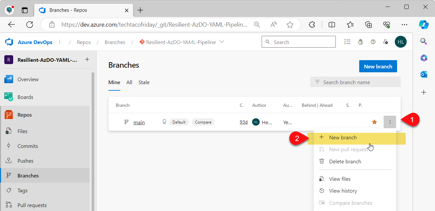
Task: Open the Favorites list icon
Action: tap(350, 25)
